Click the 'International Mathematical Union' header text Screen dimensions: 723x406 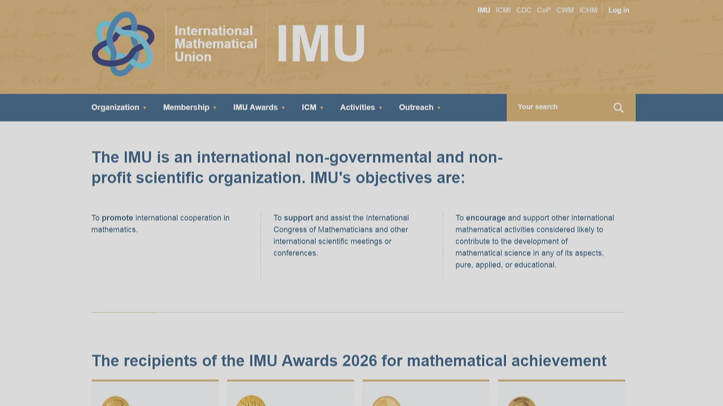click(x=216, y=44)
